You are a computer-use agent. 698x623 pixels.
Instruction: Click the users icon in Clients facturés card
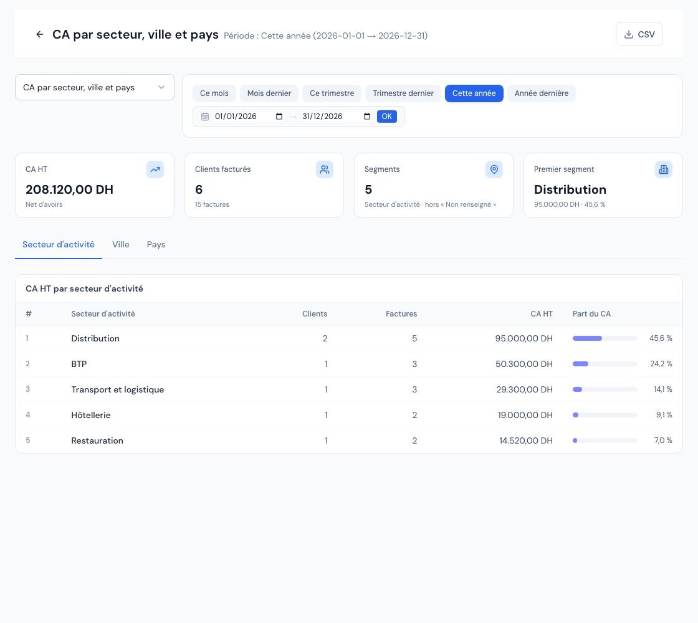click(x=325, y=169)
